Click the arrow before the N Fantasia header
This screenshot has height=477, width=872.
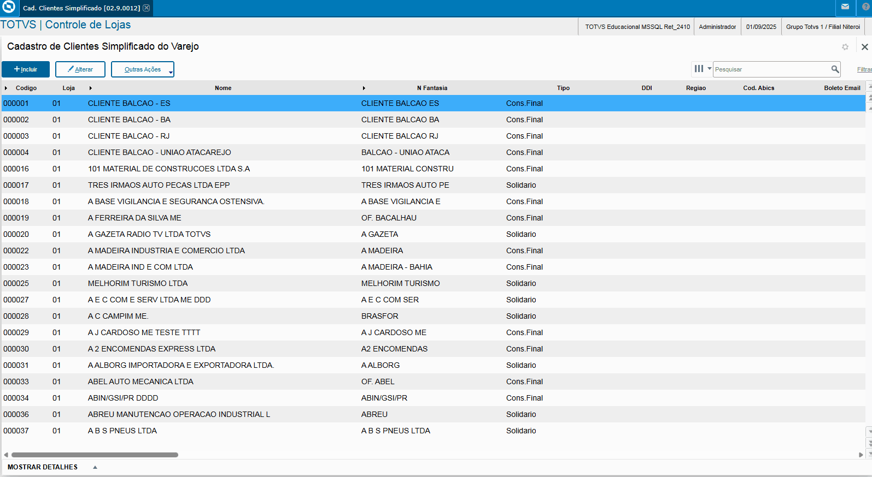[x=364, y=88]
